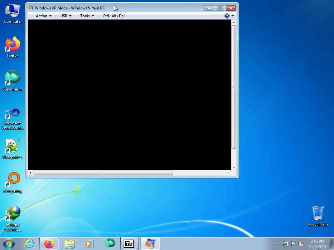This screenshot has width=334, height=250.
Task: Click the Windows Virtual PC taskbar button
Action: (150, 243)
